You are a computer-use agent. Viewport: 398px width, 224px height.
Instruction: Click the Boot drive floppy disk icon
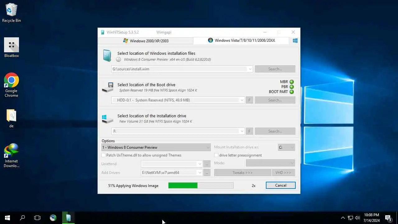[x=108, y=87]
